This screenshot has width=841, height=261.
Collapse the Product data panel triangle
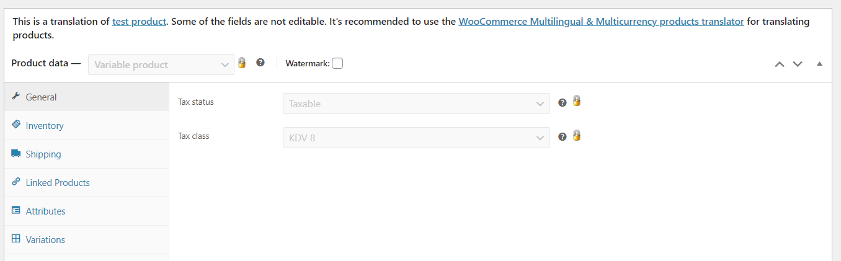coord(819,64)
